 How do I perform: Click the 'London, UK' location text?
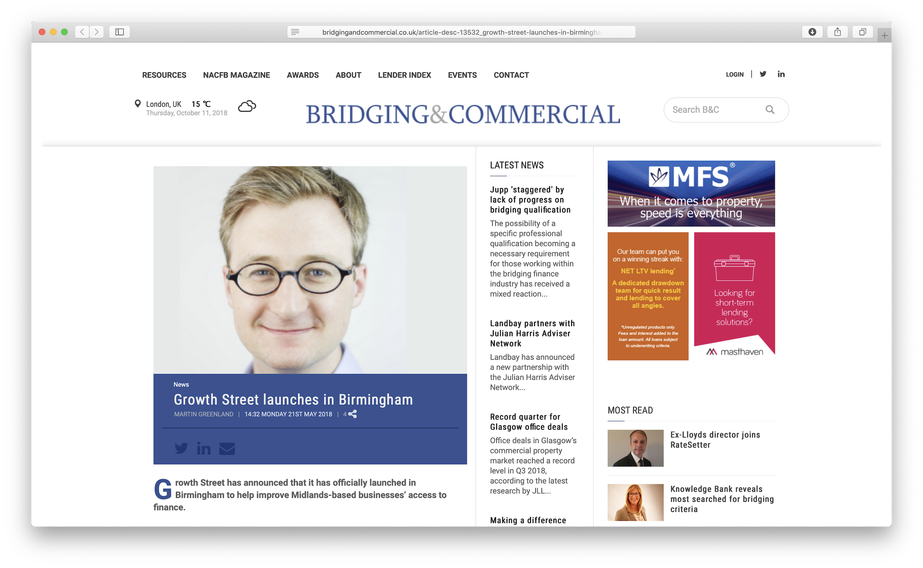click(163, 104)
